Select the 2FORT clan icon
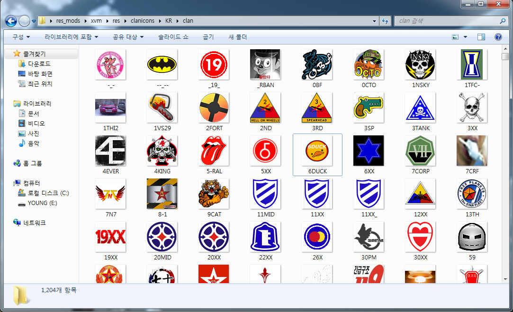This screenshot has width=513, height=312. click(x=214, y=107)
